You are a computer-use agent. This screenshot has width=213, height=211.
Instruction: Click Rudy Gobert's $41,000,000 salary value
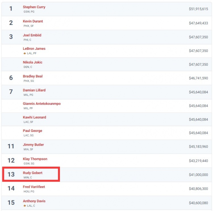(199, 175)
